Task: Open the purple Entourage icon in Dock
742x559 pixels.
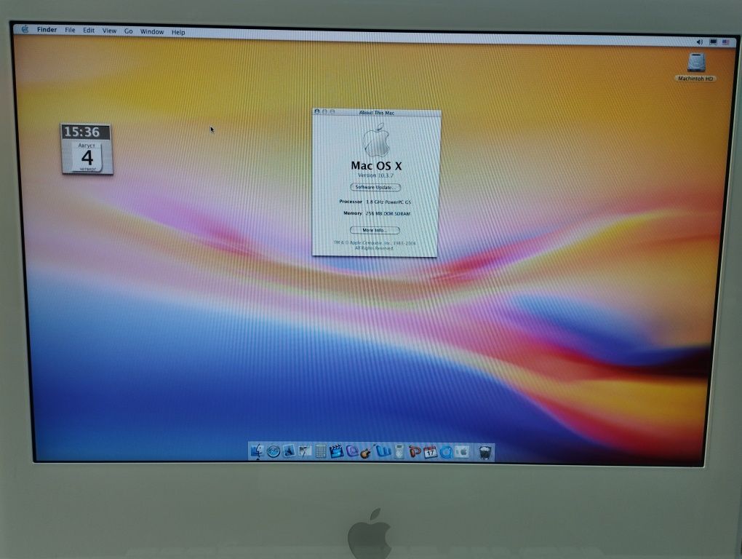Action: pyautogui.click(x=351, y=451)
